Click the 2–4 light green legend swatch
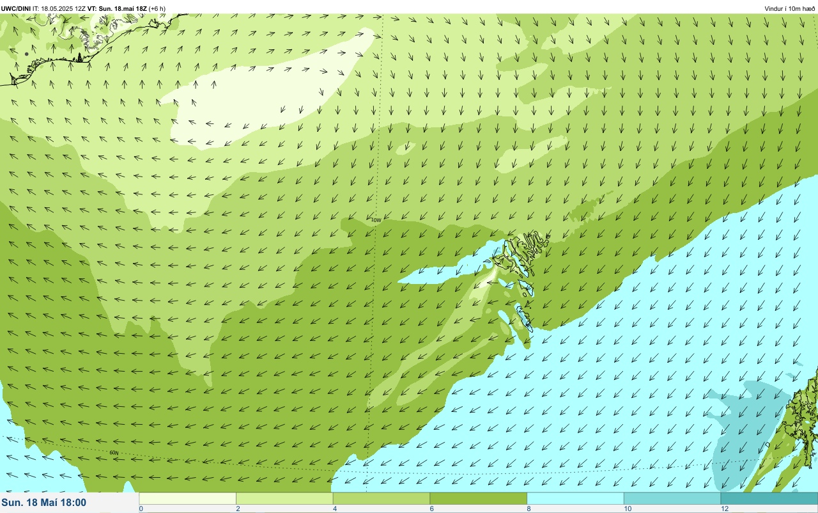Viewport: 818px width, 513px height. pyautogui.click(x=284, y=498)
